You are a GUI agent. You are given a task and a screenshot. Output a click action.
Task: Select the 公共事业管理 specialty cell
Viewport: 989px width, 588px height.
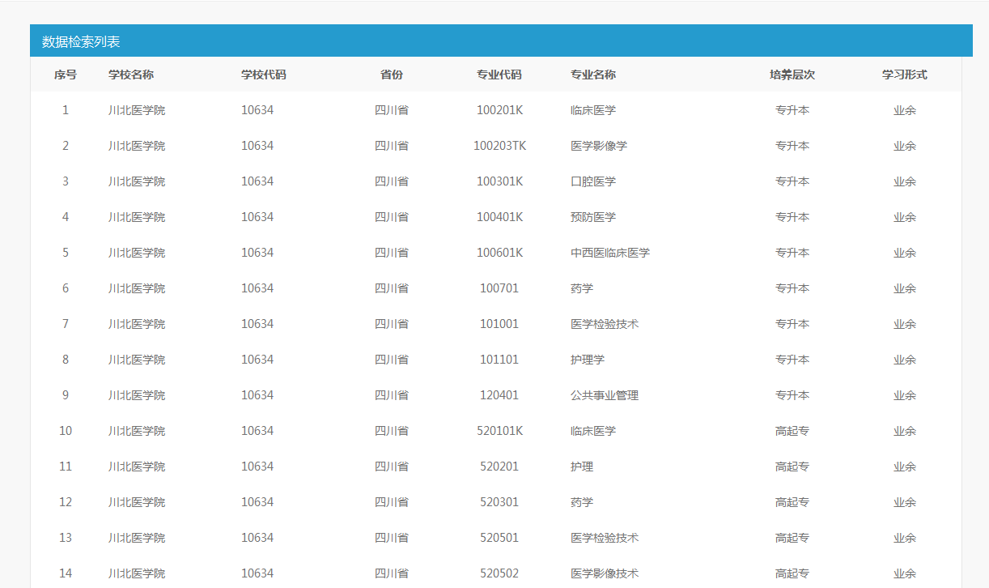pos(604,395)
